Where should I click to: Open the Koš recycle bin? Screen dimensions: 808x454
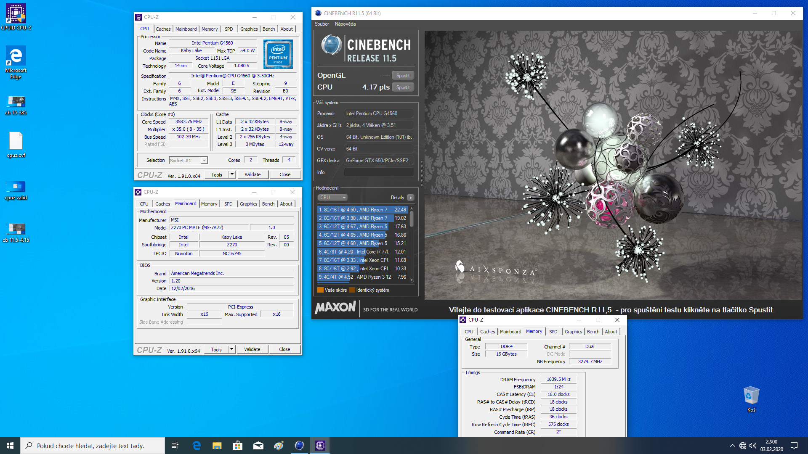[751, 399]
